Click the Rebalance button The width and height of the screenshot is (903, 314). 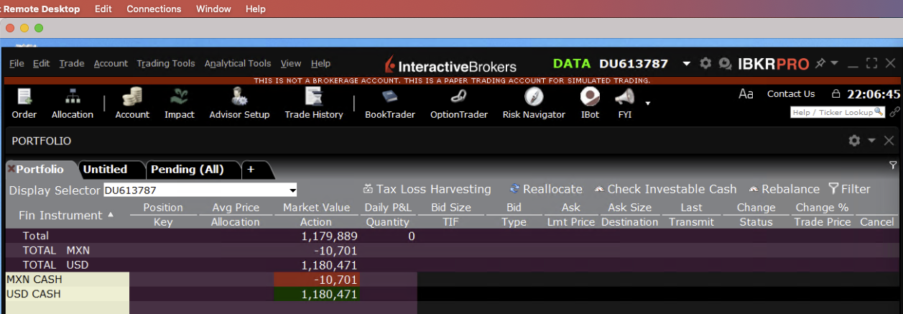[x=784, y=189]
